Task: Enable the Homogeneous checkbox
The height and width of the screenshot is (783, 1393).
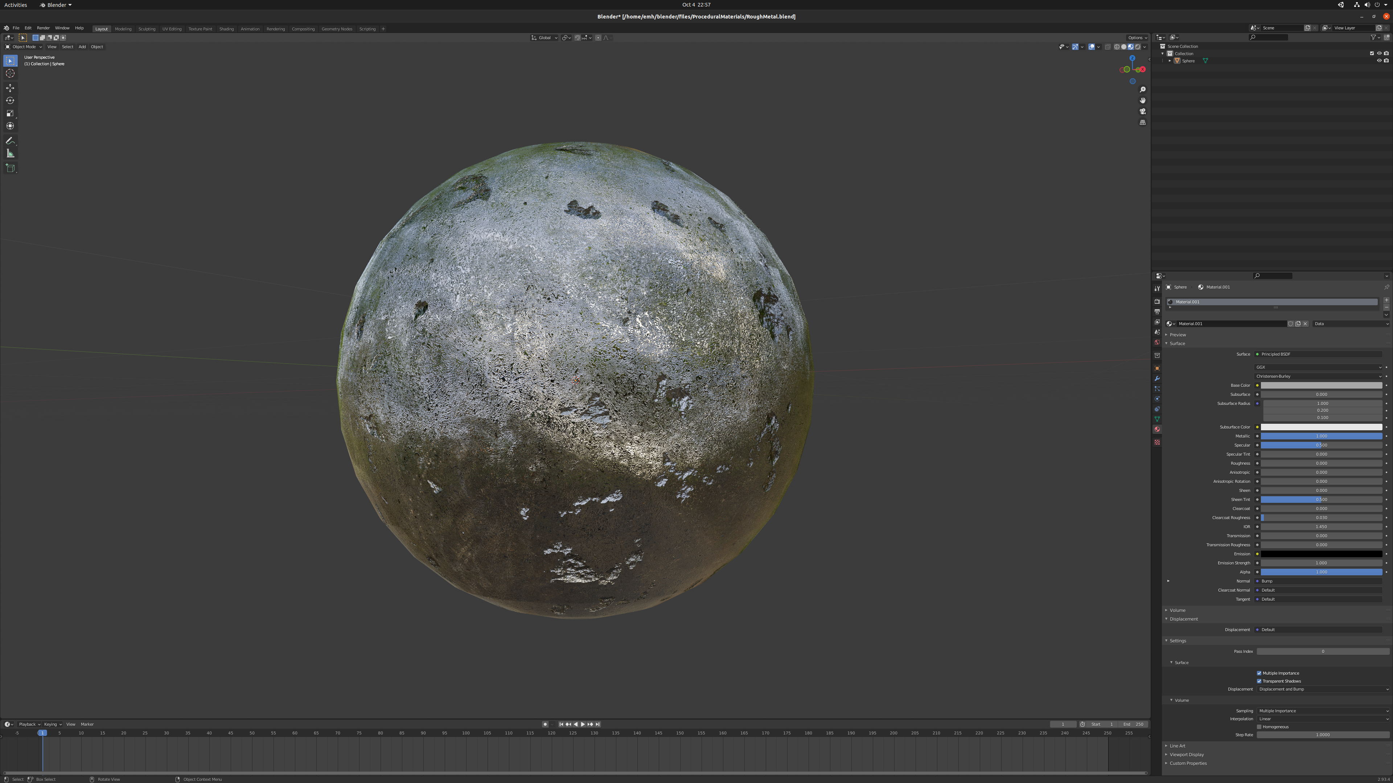Action: click(1259, 727)
